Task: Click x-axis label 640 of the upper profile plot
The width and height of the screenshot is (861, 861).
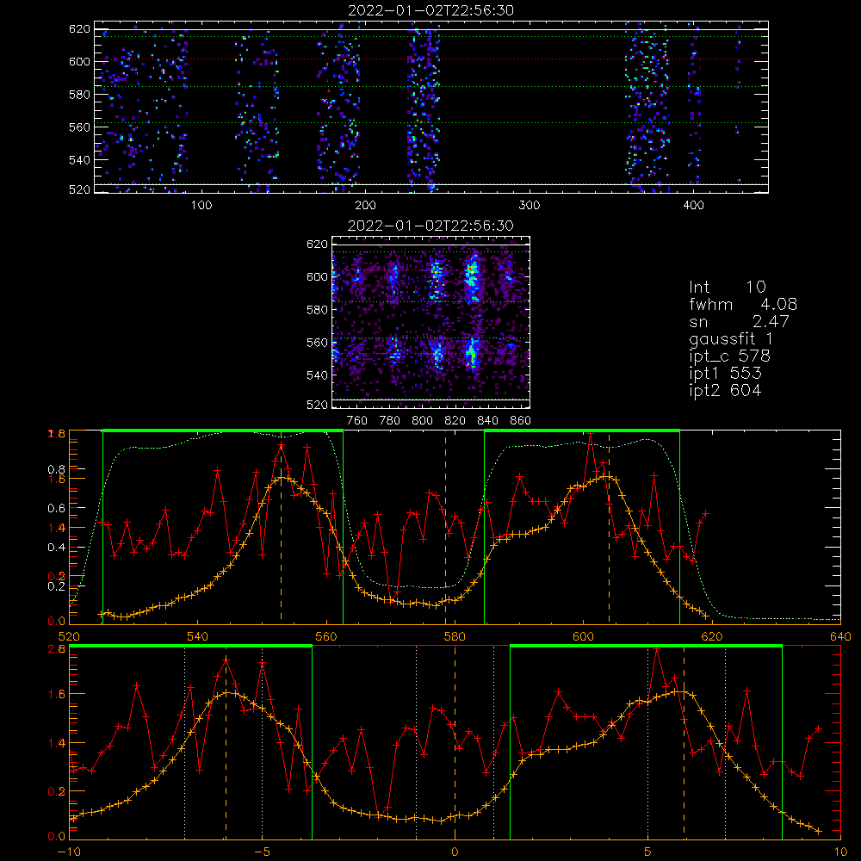Action: pos(840,637)
